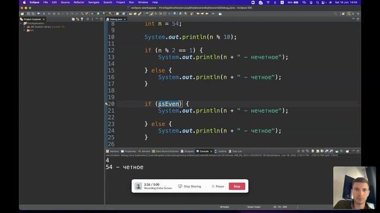Switch to the Markers tab

113,151
